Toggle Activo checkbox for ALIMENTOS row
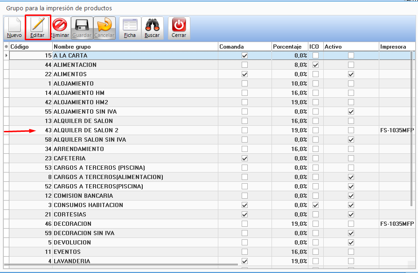 click(x=351, y=74)
